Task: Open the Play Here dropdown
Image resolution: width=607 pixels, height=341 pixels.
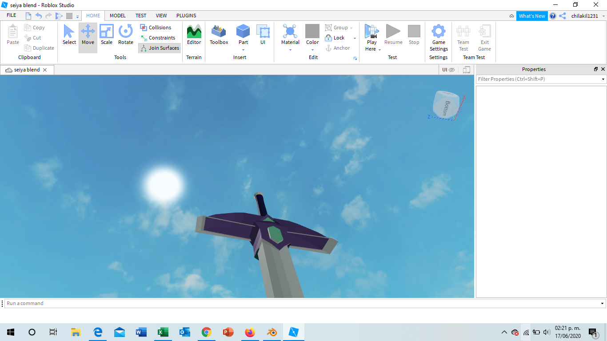Action: click(379, 49)
